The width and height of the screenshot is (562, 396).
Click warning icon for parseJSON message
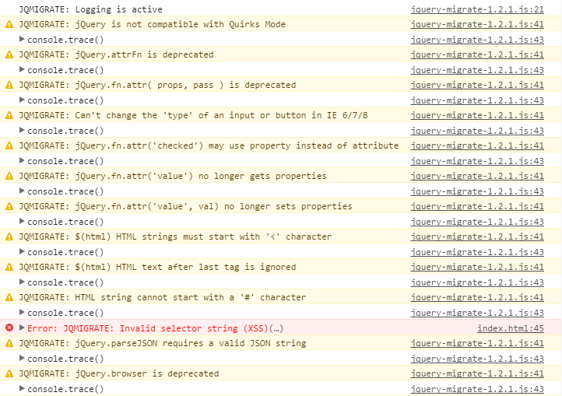(x=9, y=343)
